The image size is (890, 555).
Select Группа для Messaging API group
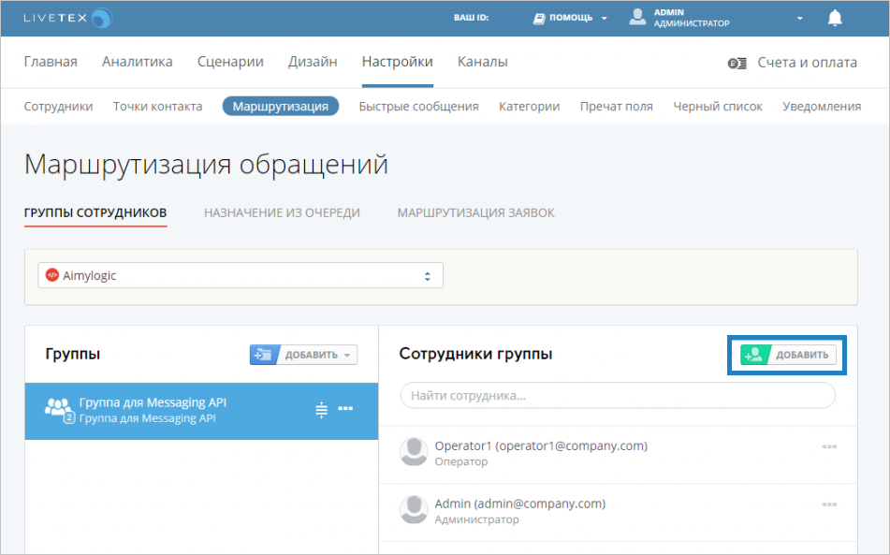click(168, 410)
